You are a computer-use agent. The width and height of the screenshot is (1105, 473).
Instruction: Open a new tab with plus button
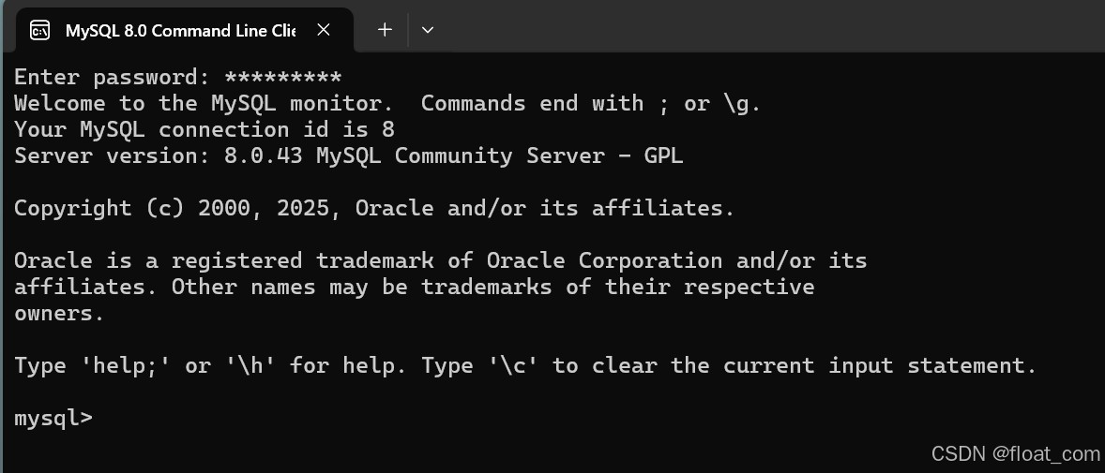385,30
